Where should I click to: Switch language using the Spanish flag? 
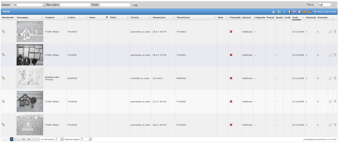[x=304, y=12]
